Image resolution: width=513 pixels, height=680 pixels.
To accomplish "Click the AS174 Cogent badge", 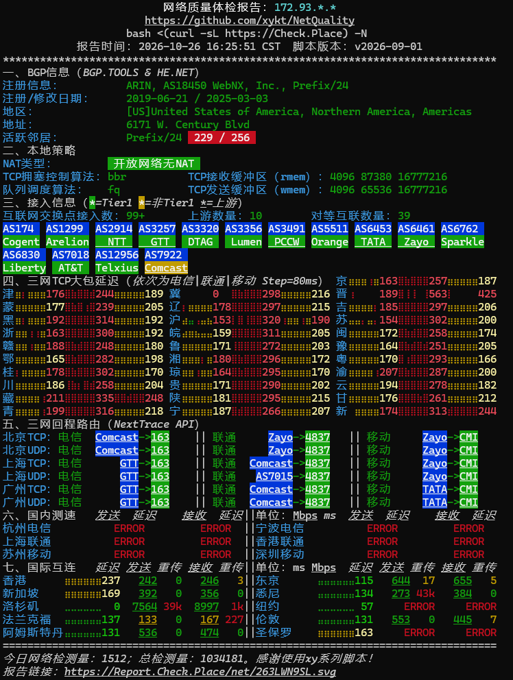I will tap(21, 235).
